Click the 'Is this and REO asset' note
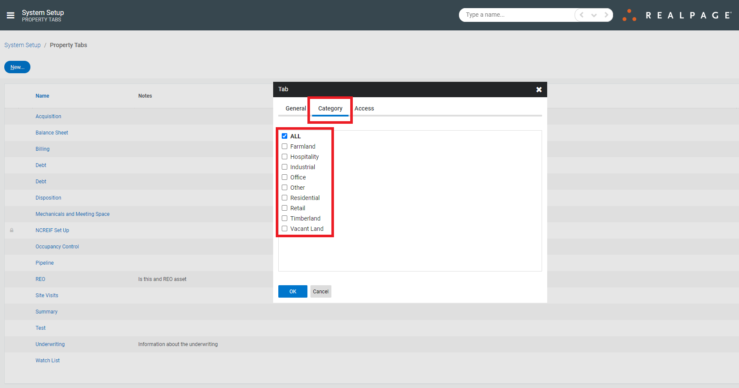The image size is (739, 388). pyautogui.click(x=162, y=279)
